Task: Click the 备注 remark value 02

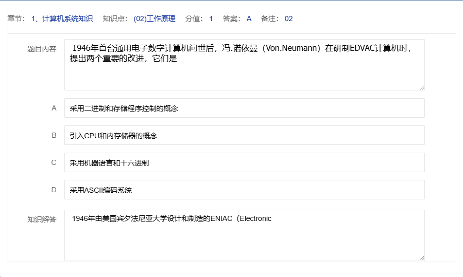Action: pos(288,19)
